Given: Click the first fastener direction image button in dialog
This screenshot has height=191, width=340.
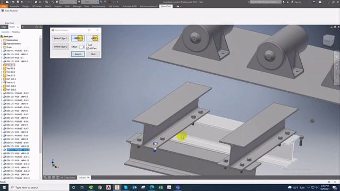Looking at the screenshot, I should [78, 38].
